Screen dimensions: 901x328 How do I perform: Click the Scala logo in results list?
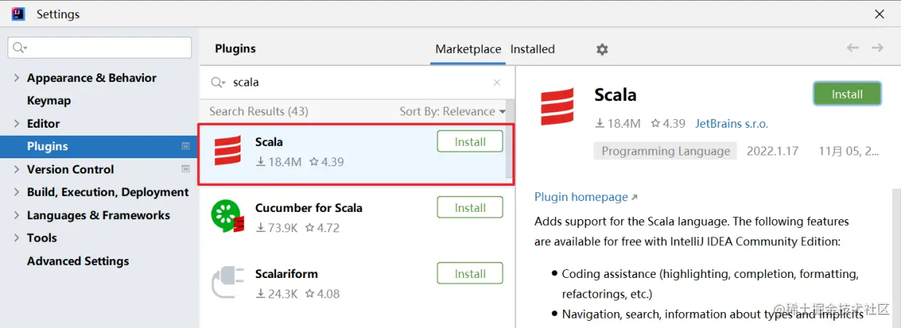pos(227,151)
